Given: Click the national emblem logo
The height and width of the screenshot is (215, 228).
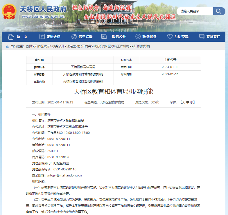Looking at the screenshot, I should coord(9,12).
